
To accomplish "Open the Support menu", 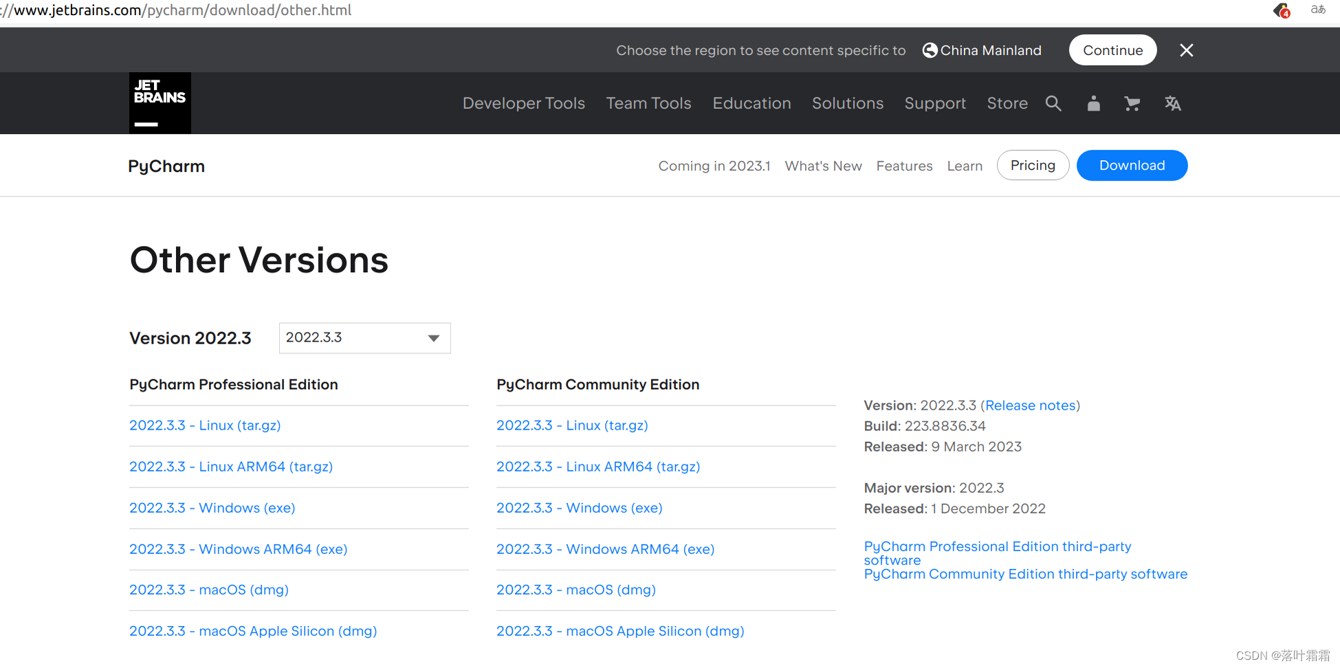I will coord(935,103).
